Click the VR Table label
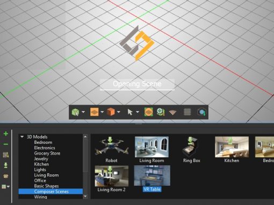Image resolution: width=274 pixels, height=205 pixels. coord(152,189)
